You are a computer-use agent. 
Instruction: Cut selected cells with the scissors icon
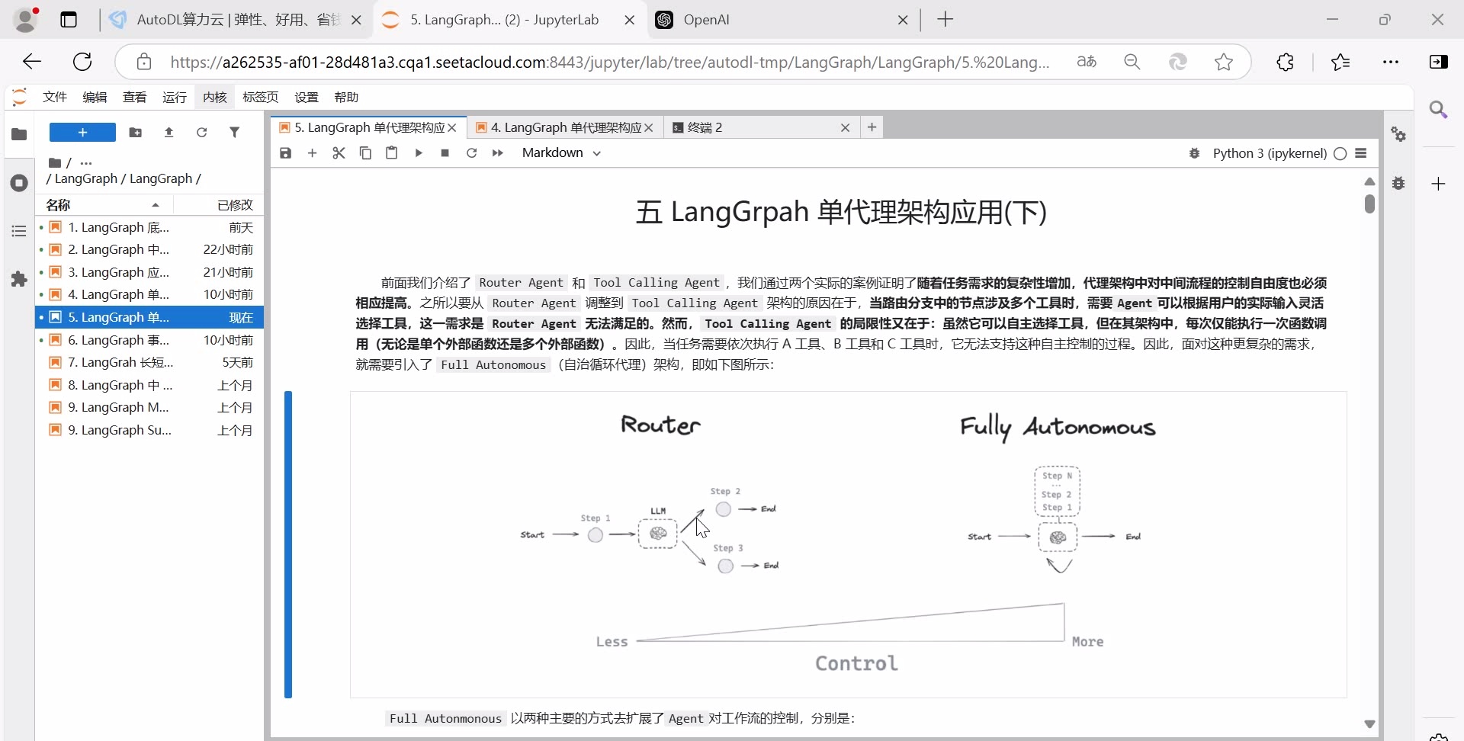[x=339, y=152]
